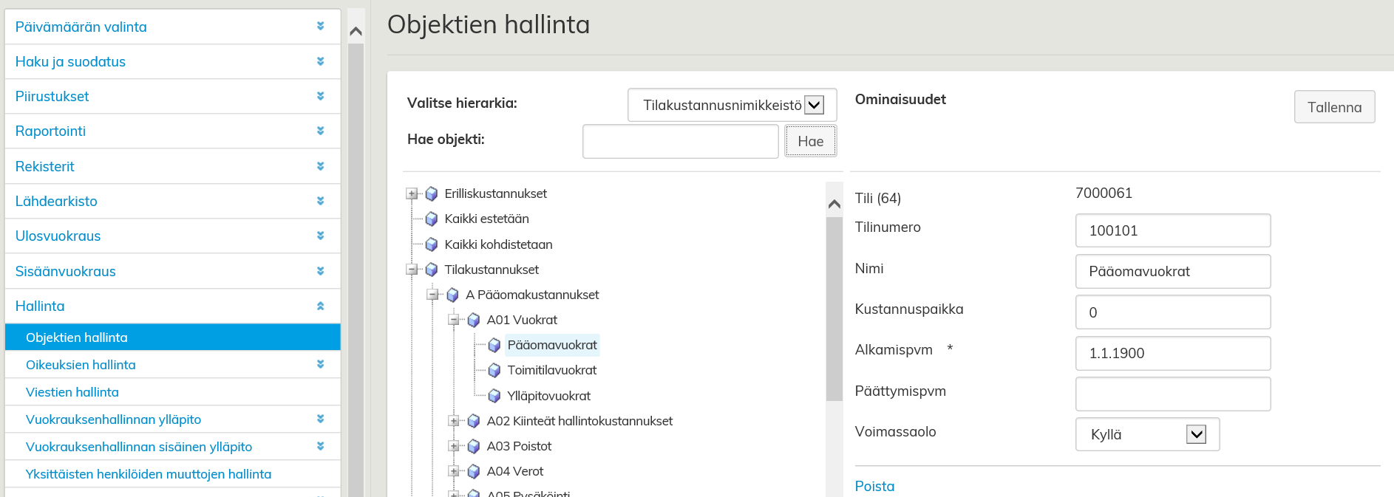Viewport: 1394px width, 497px height.
Task: Click the cube icon next to Tilakustannukset
Action: tap(432, 270)
